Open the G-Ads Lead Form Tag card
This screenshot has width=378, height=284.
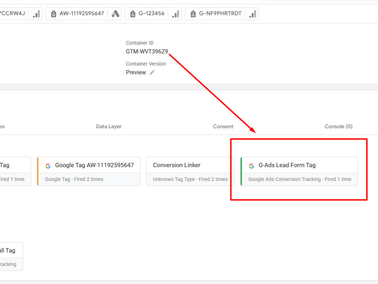[299, 172]
